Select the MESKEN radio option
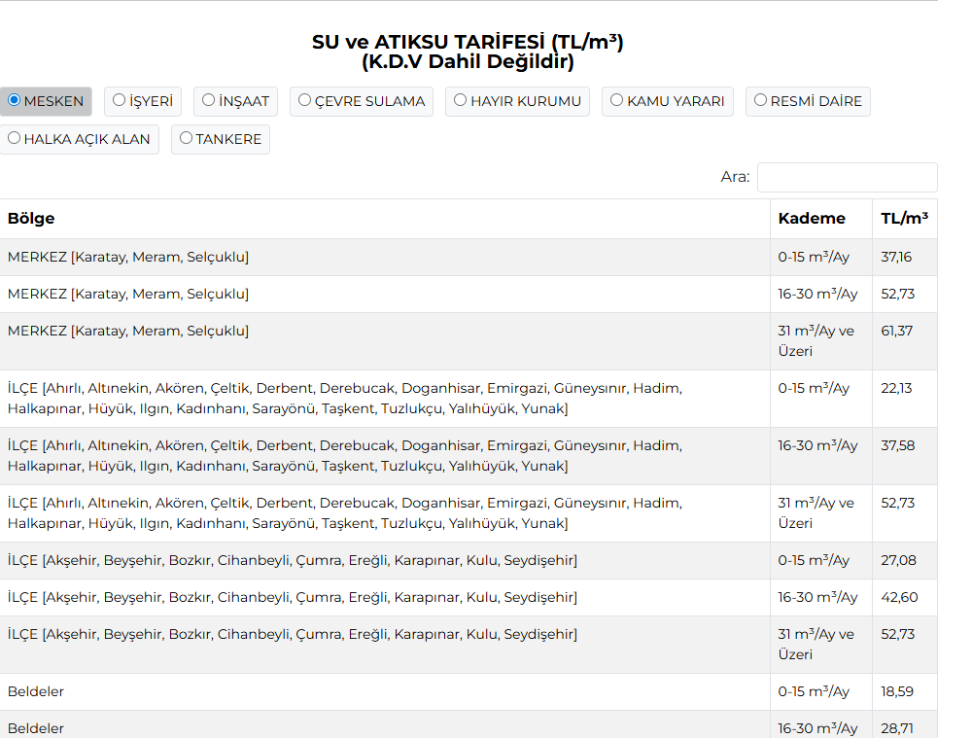The height and width of the screenshot is (738, 972). [15, 100]
